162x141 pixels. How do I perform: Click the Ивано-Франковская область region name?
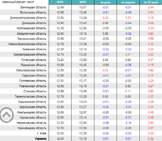coord(27,44)
